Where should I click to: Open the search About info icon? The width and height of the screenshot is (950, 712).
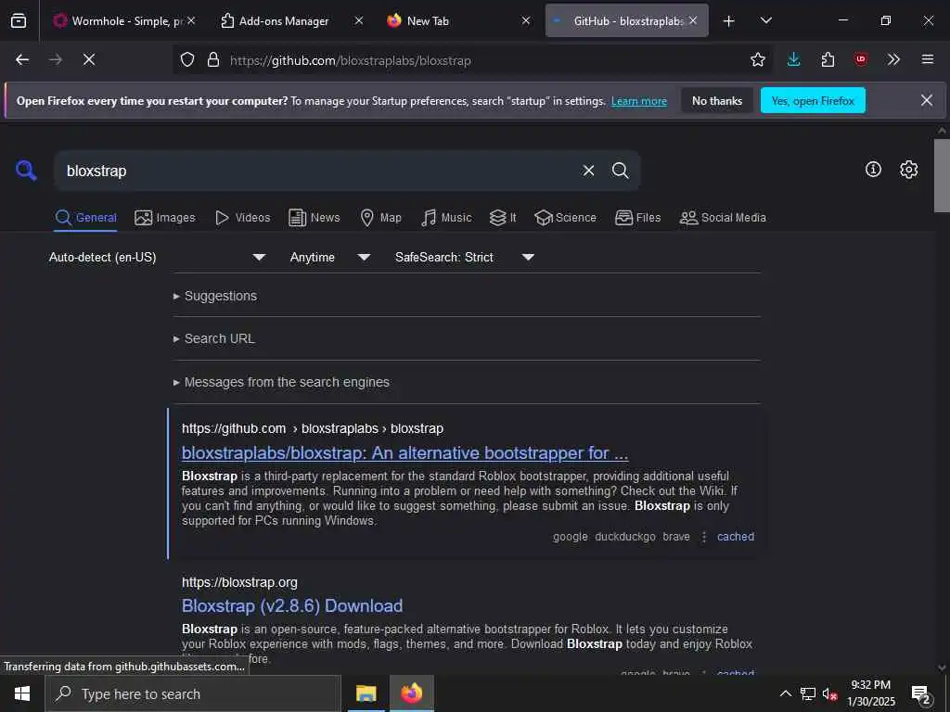click(873, 170)
